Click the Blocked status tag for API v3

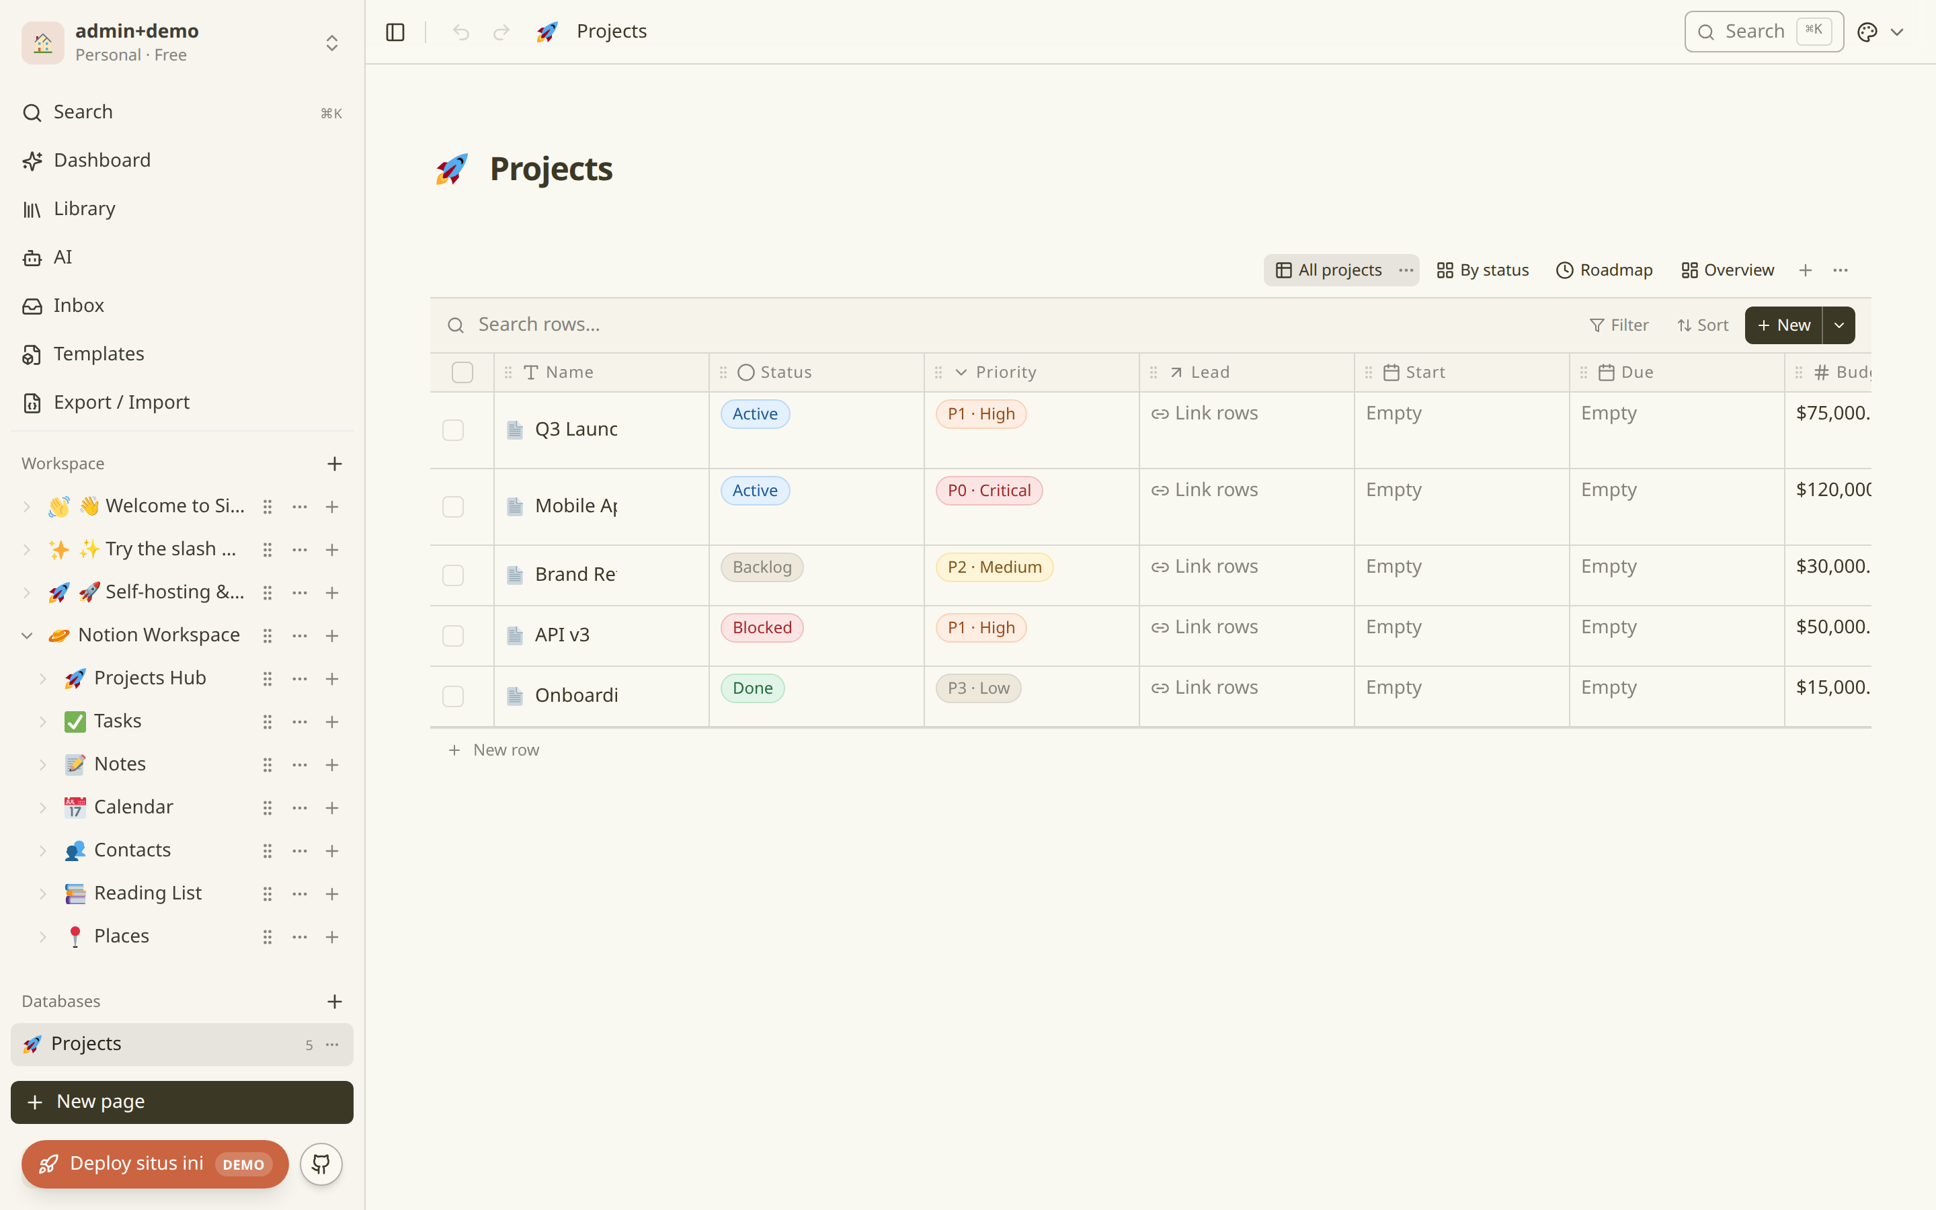click(762, 629)
